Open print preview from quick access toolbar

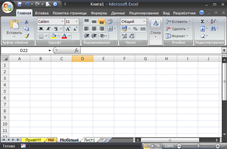point(48,5)
